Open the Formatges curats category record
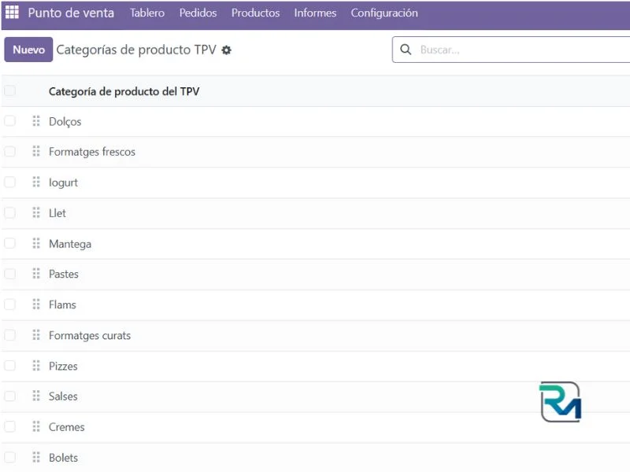This screenshot has width=630, height=472. pos(90,336)
